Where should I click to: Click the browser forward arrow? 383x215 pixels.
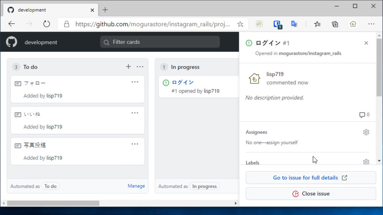29,24
